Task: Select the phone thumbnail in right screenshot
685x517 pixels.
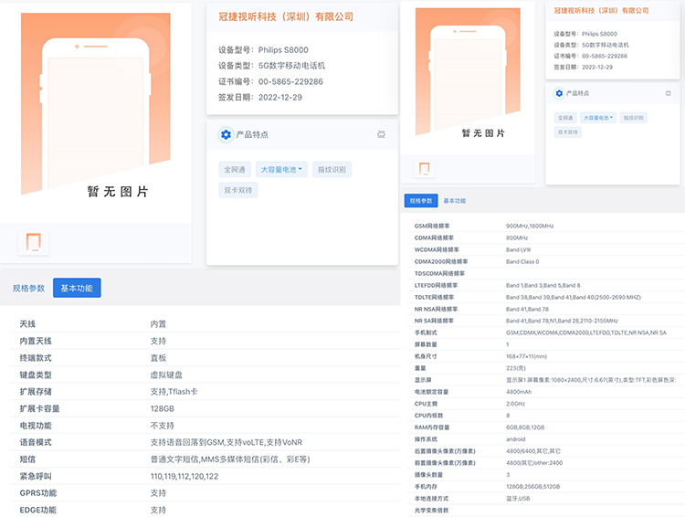Action: 424,169
